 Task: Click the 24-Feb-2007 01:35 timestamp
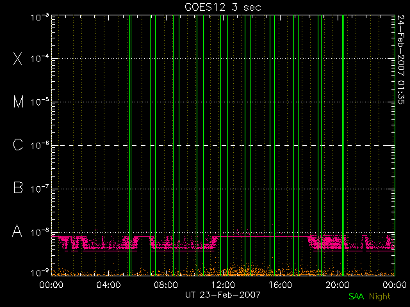401,59
